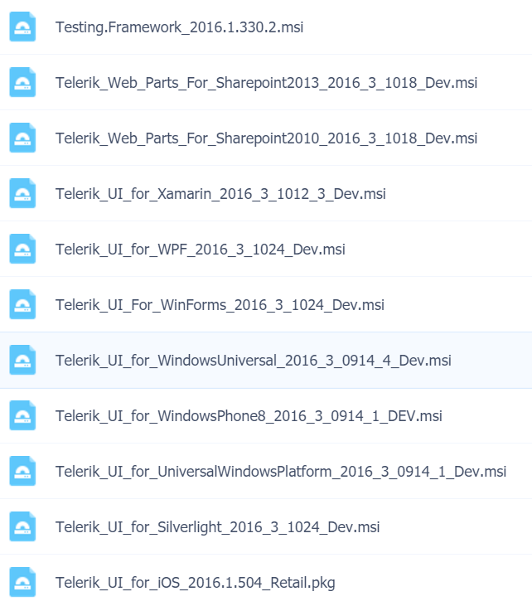The width and height of the screenshot is (532, 606).
Task: Select the Xamarin installer file icon
Action: pyautogui.click(x=22, y=193)
